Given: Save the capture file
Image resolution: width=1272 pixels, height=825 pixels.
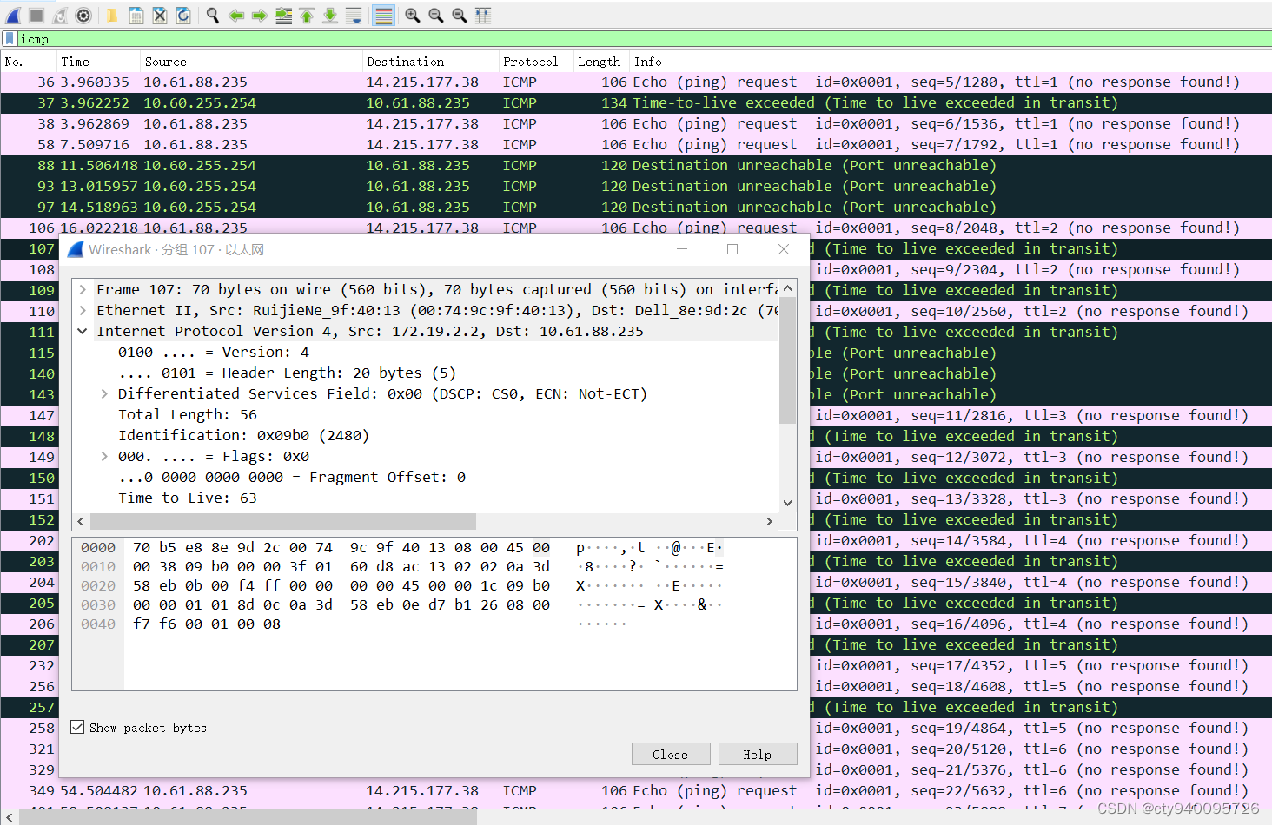Looking at the screenshot, I should pyautogui.click(x=136, y=15).
